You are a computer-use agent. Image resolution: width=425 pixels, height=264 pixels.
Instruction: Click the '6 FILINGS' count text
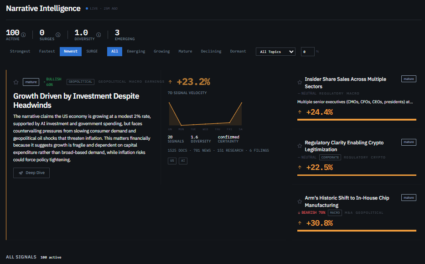pos(259,150)
